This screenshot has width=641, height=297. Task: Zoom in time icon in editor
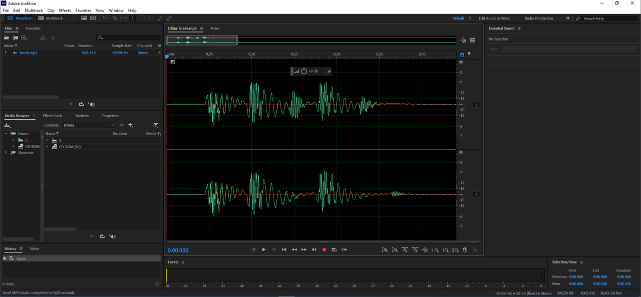pyautogui.click(x=405, y=249)
